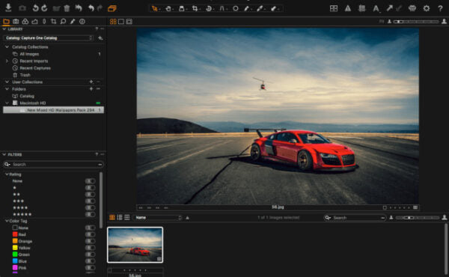Toggle the Red color tag filter switch
449x277 pixels.
coord(91,234)
